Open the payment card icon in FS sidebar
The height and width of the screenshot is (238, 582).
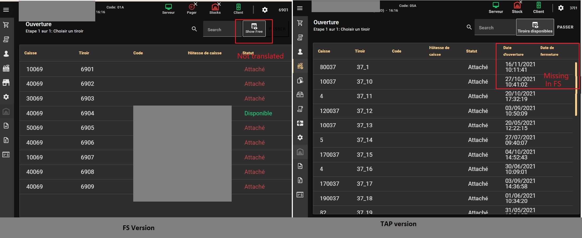[x=6, y=154]
